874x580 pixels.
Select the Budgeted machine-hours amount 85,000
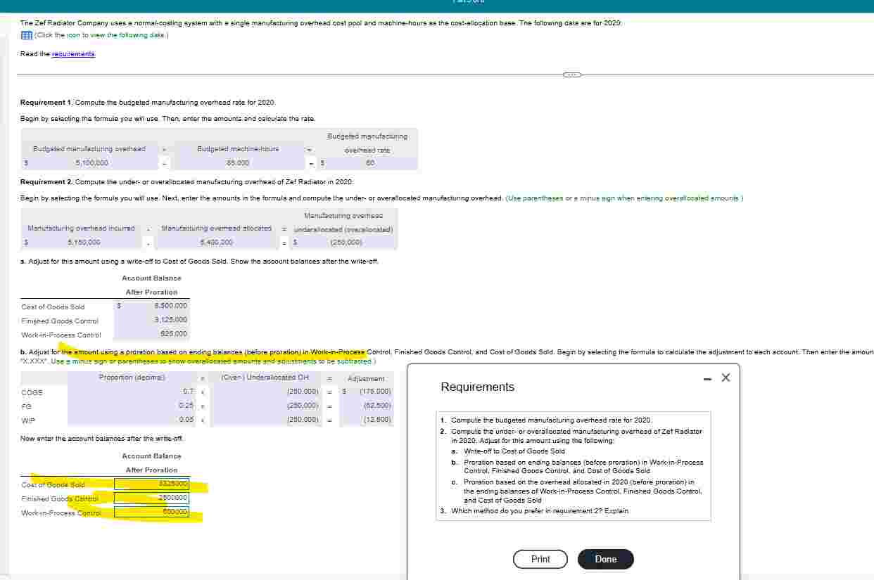[239, 163]
